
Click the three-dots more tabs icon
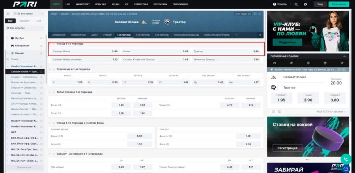[x=237, y=35]
